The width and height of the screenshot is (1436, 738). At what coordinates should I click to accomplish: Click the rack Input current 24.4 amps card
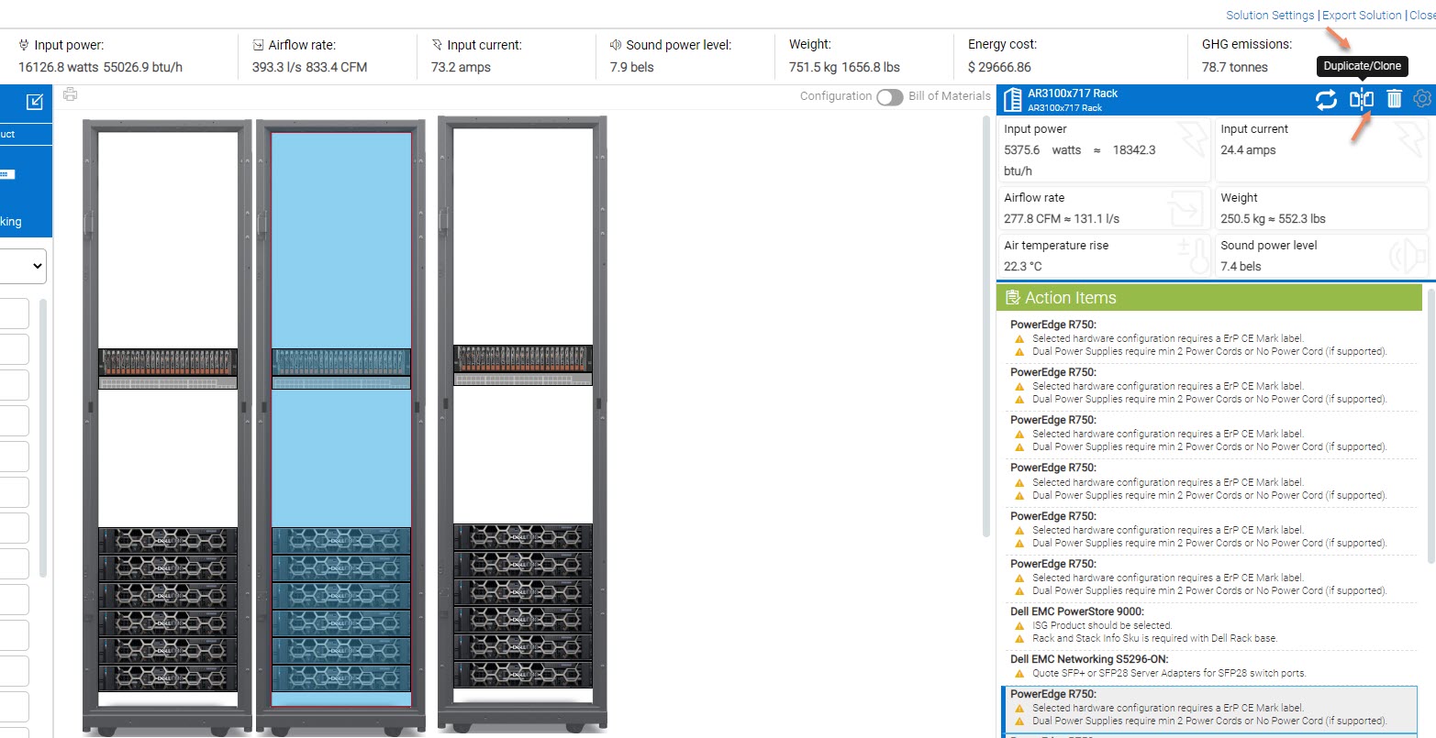click(1321, 150)
